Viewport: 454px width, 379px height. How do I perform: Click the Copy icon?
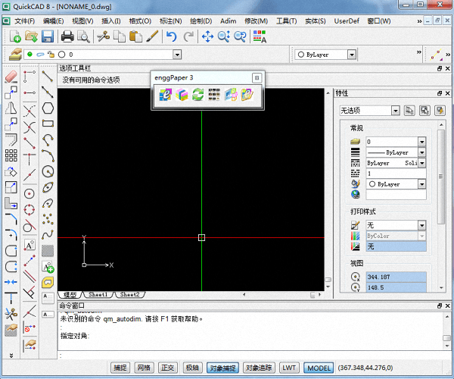coord(120,36)
